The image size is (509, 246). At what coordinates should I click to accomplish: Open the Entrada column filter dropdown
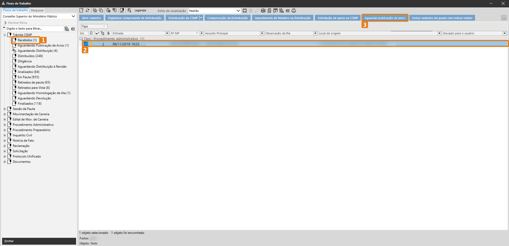[167, 33]
